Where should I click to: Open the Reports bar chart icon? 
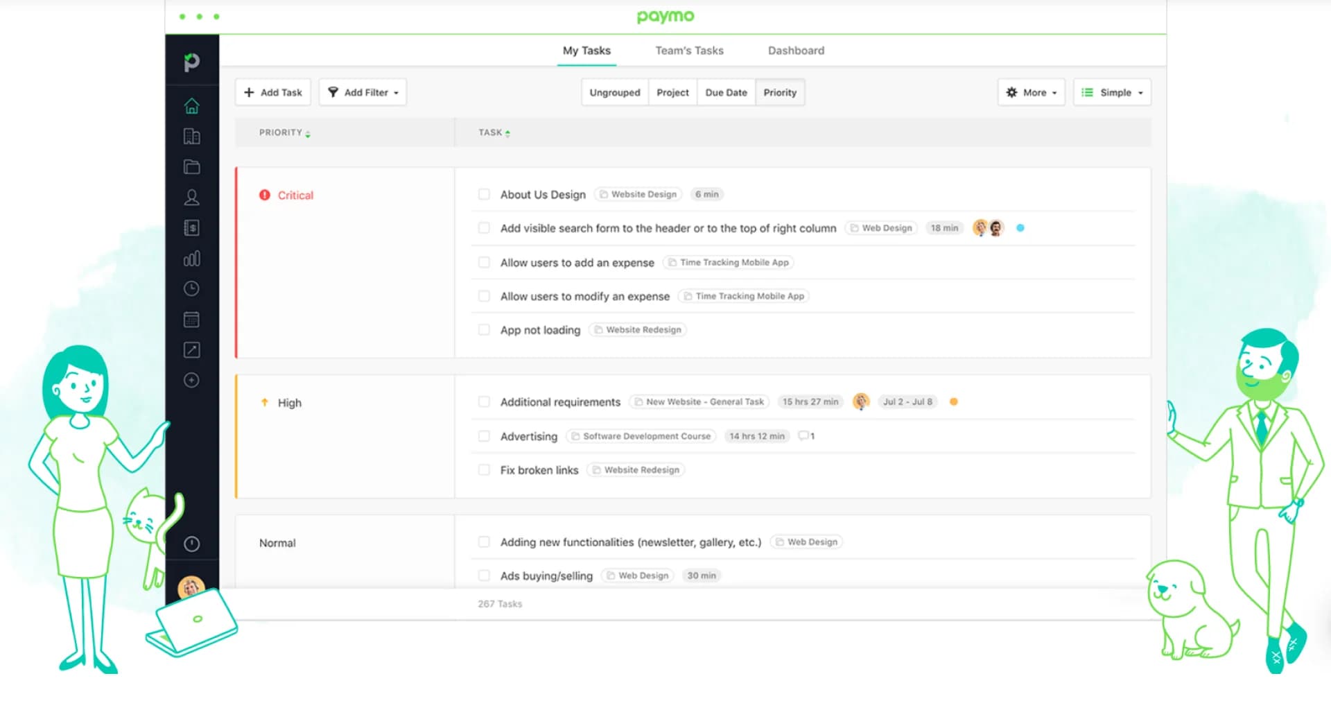pyautogui.click(x=191, y=259)
